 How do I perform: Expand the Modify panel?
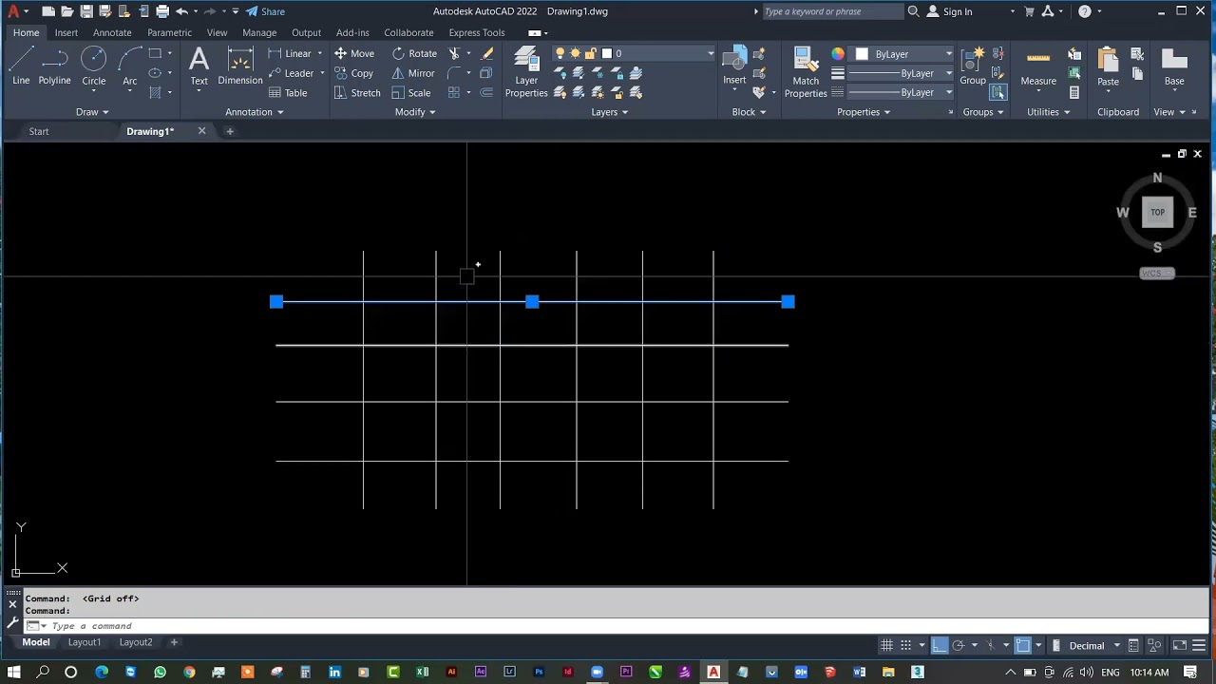tap(415, 112)
